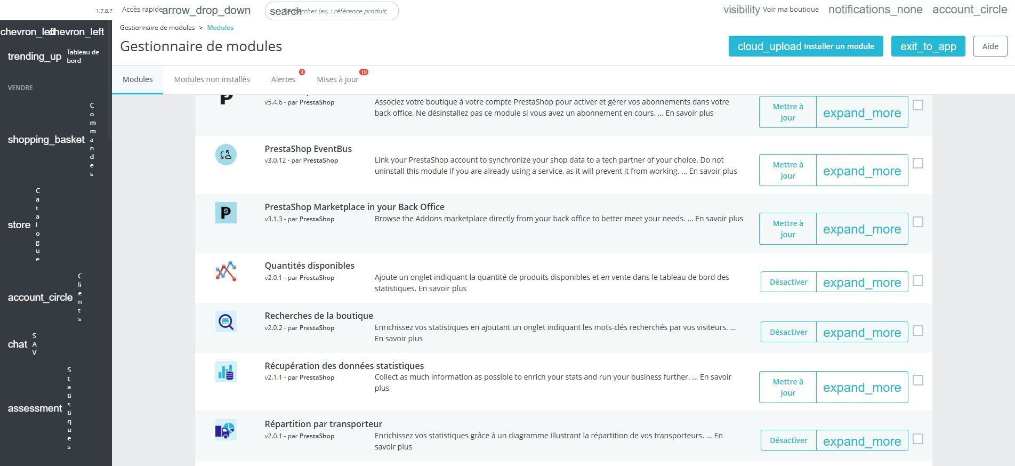Viewport: 1015px width, 466px height.
Task: Open Accès rapide dropdown arrow
Action: [206, 10]
